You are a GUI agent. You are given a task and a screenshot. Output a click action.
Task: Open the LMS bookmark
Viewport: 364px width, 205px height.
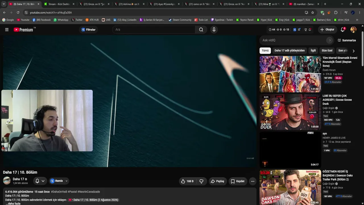(106, 20)
